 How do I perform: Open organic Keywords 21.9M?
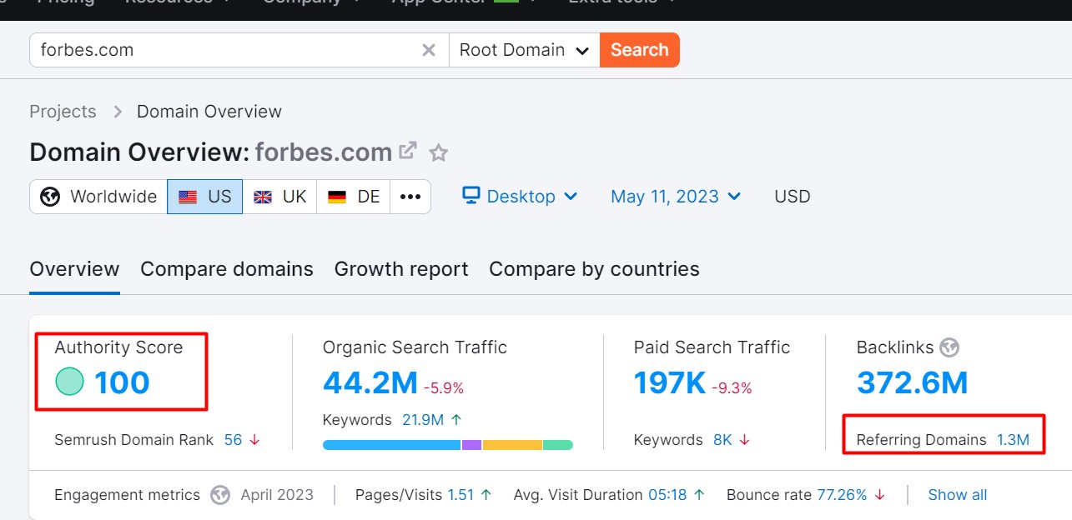coord(423,420)
